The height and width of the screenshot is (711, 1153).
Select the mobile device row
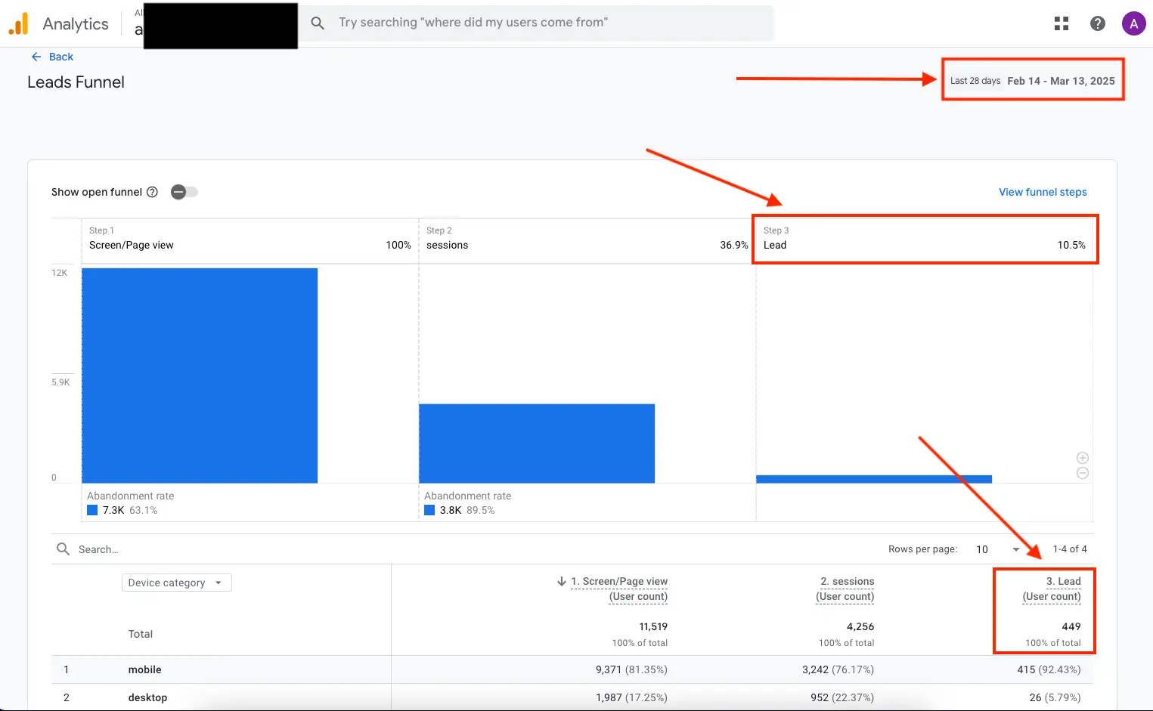(x=572, y=669)
